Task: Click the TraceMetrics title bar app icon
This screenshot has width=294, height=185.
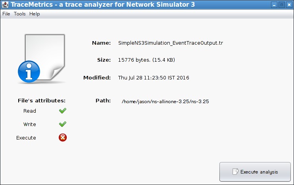Action: (x=5, y=4)
